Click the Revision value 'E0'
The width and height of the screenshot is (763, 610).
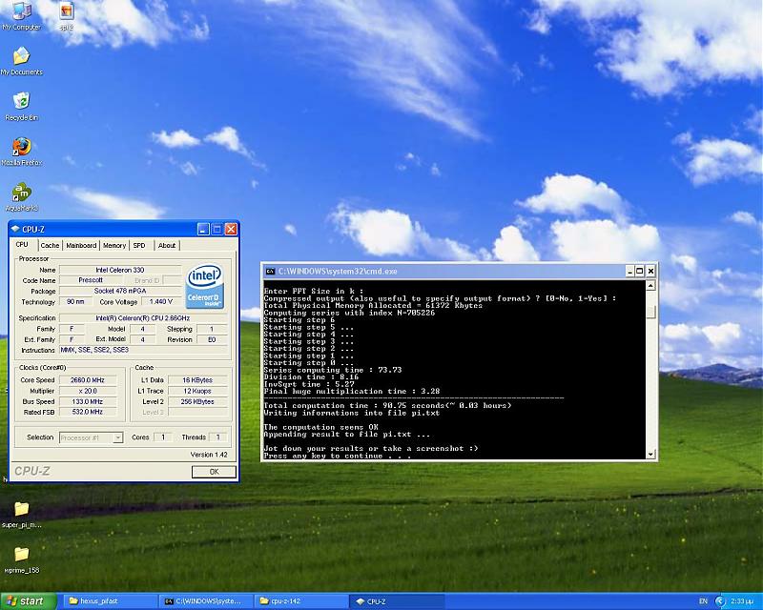(x=212, y=339)
